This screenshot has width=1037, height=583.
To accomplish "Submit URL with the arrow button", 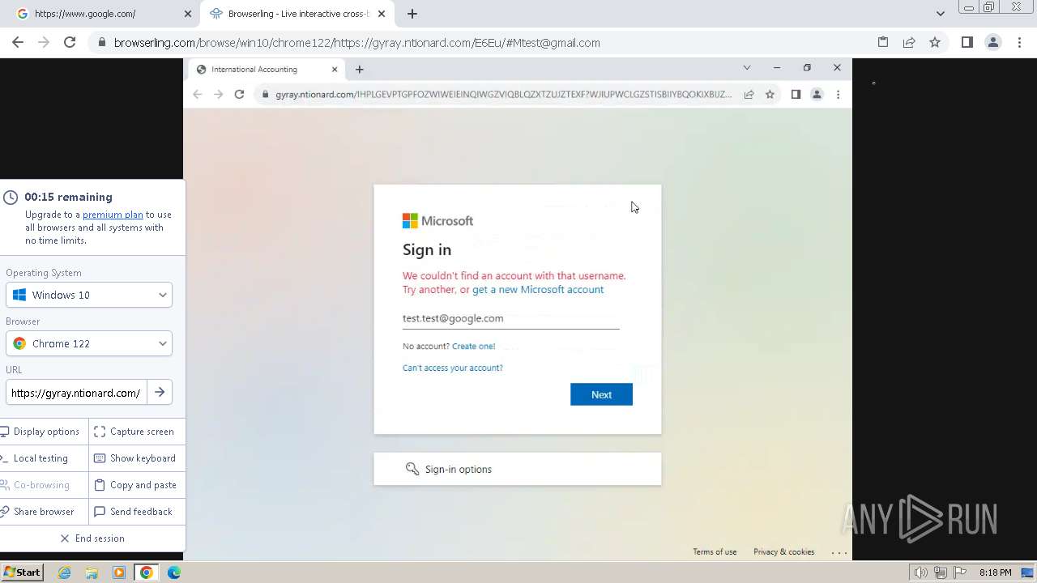I will (160, 393).
